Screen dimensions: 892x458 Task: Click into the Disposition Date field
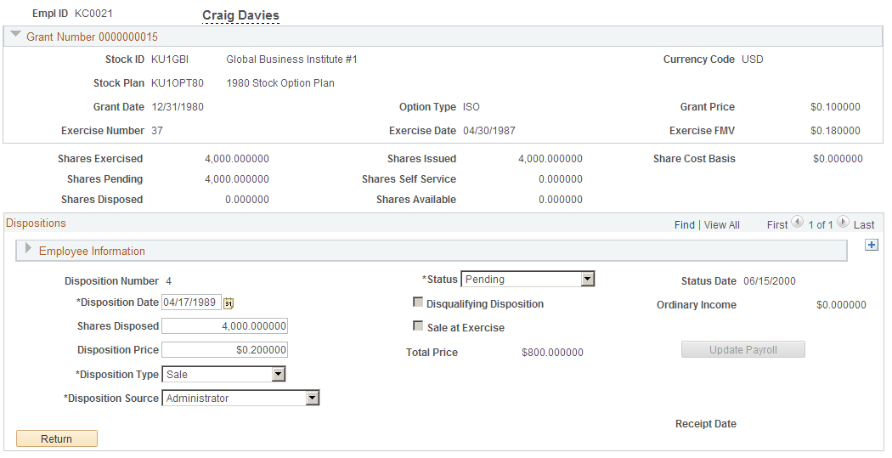pos(191,303)
